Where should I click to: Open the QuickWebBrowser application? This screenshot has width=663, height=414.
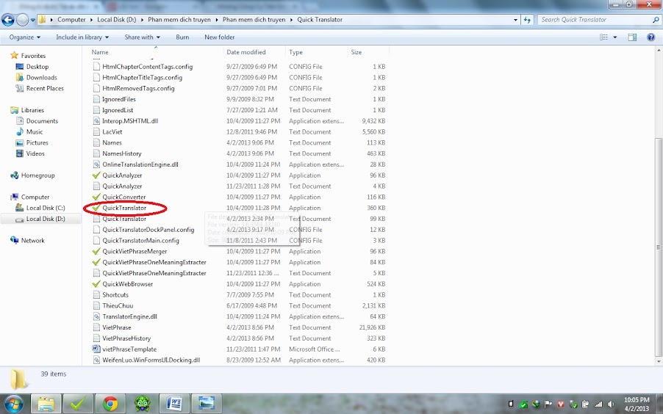[x=127, y=284]
